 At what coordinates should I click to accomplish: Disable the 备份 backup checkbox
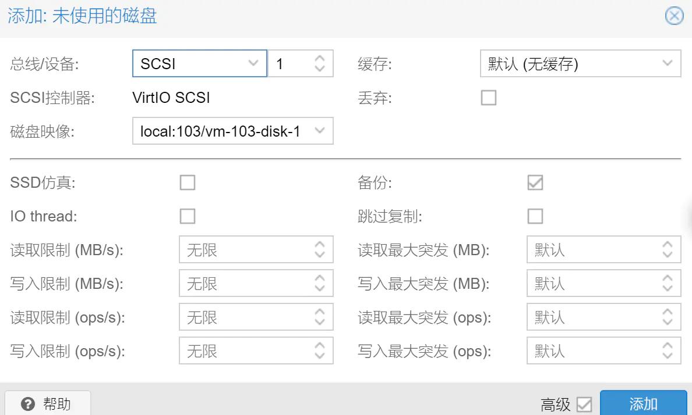pos(534,182)
